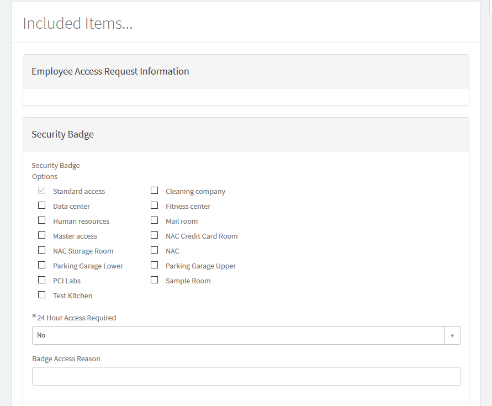Screen dimensions: 492x406
Task: Open the 24 Hour Access Required dropdown
Action: 238,335
